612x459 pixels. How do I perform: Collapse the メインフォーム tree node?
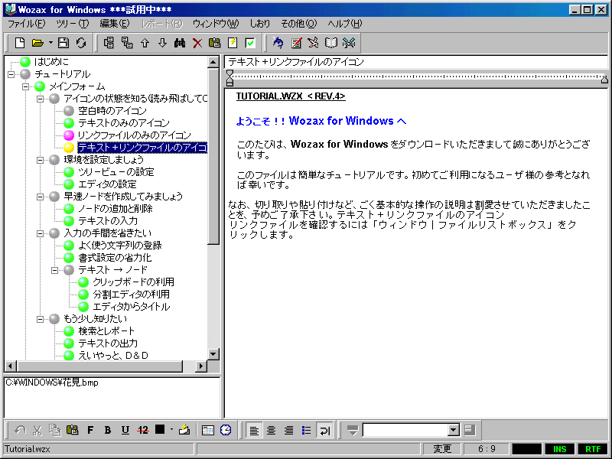click(26, 86)
